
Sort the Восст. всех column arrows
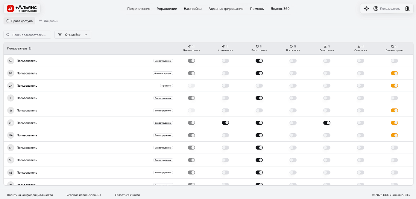[295, 46]
